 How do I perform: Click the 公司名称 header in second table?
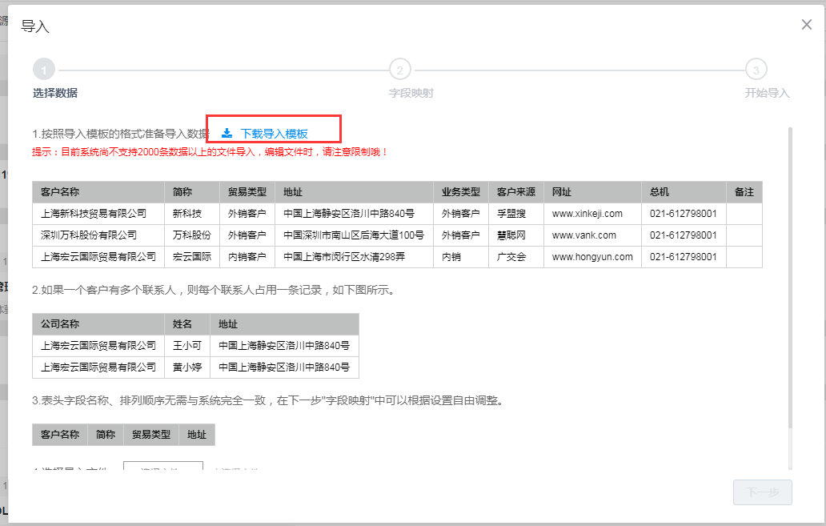(60, 324)
